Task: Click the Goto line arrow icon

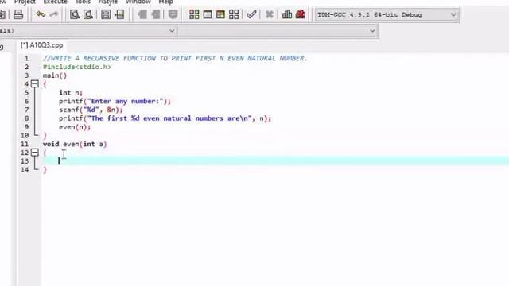Action: (x=119, y=14)
